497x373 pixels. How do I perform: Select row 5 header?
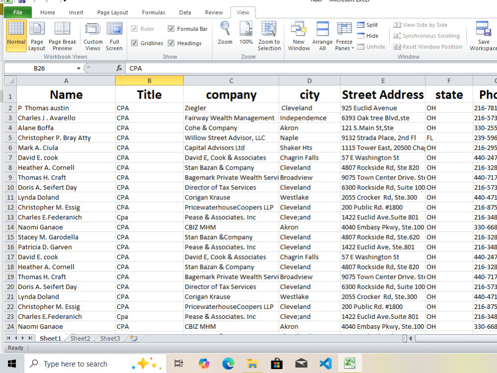[x=10, y=138]
